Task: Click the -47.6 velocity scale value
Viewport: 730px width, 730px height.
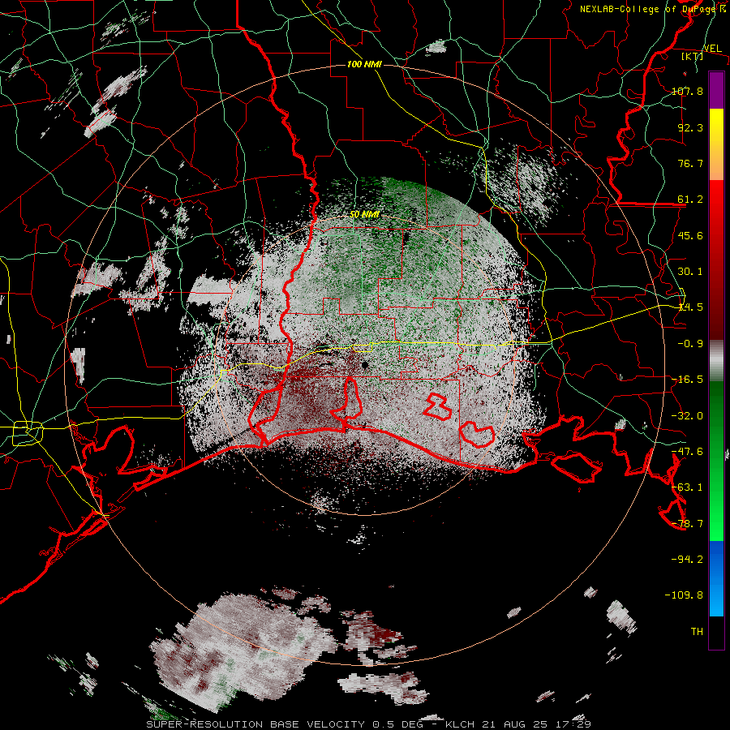Action: tap(687, 452)
